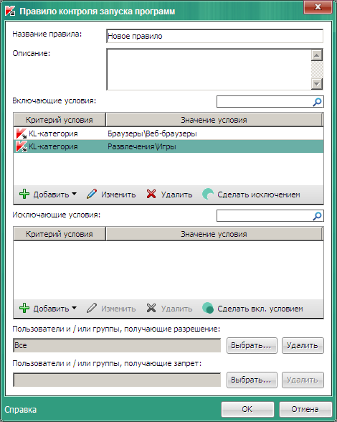337x422 pixels.
Task: Click description scrollbar down arrow
Action: click(x=317, y=84)
